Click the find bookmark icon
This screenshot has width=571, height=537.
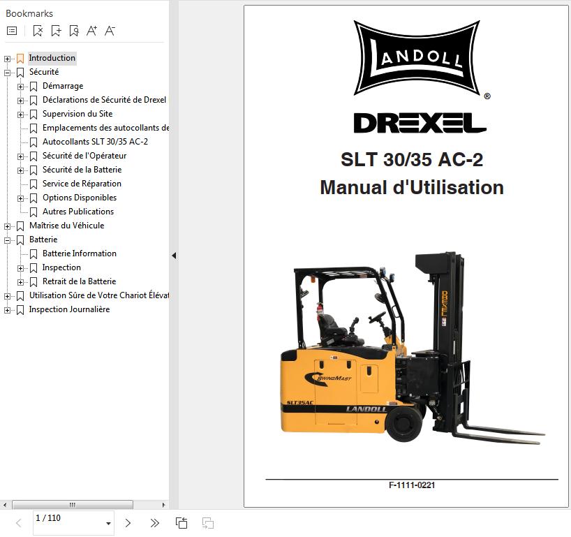tap(74, 31)
